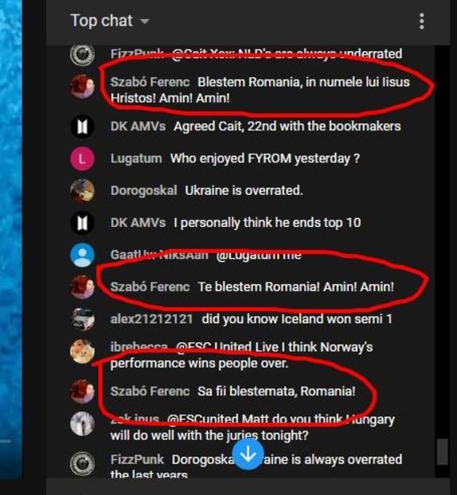This screenshot has width=457, height=495.
Task: Click the chat scrollbar thumb
Action: [x=442, y=452]
